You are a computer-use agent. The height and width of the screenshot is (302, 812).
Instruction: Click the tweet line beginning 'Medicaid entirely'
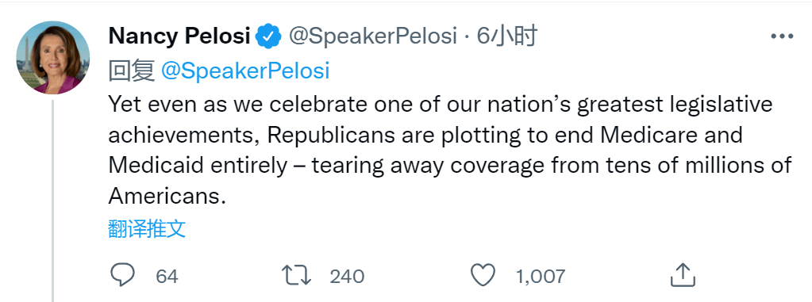450,166
